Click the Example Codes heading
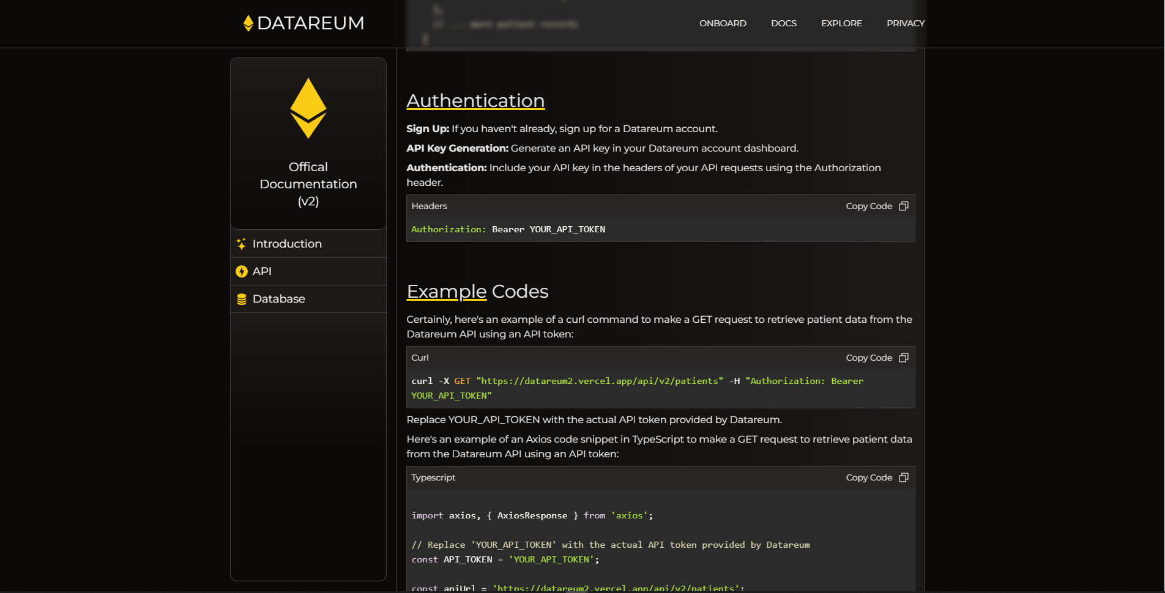The image size is (1165, 593). pos(477,291)
